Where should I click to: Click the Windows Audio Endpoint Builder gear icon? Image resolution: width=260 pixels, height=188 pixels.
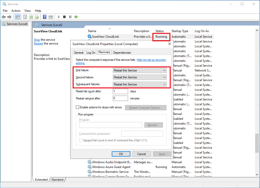[90, 162]
